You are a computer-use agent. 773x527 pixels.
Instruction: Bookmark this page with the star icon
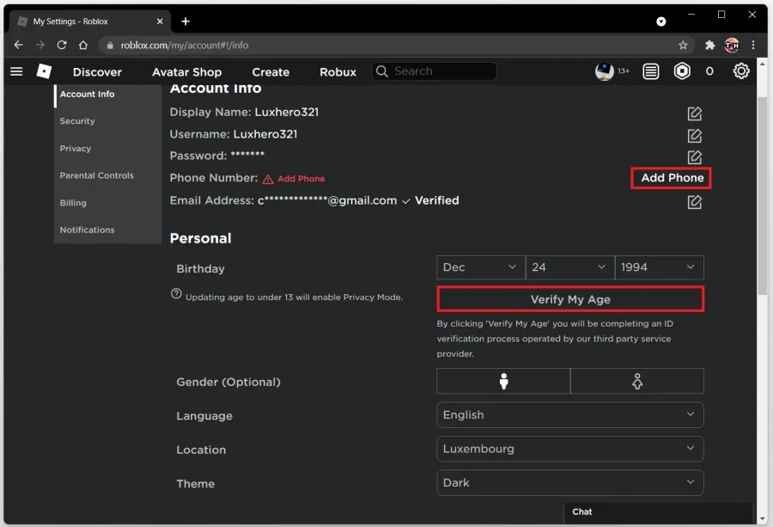click(683, 46)
